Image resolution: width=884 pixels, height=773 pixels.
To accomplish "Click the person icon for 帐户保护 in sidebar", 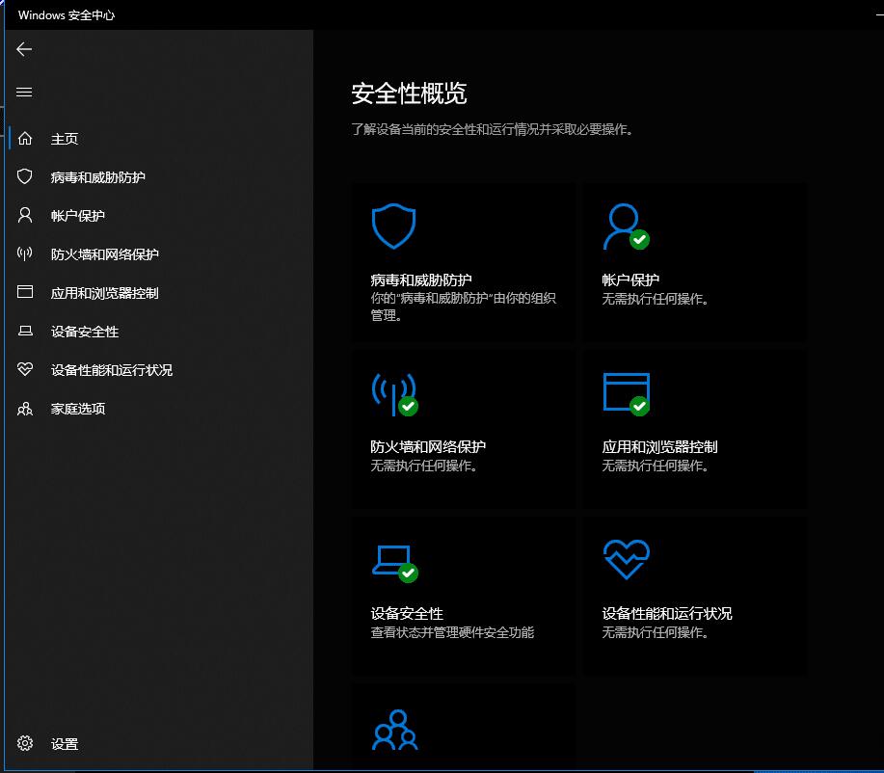I will coord(24,215).
